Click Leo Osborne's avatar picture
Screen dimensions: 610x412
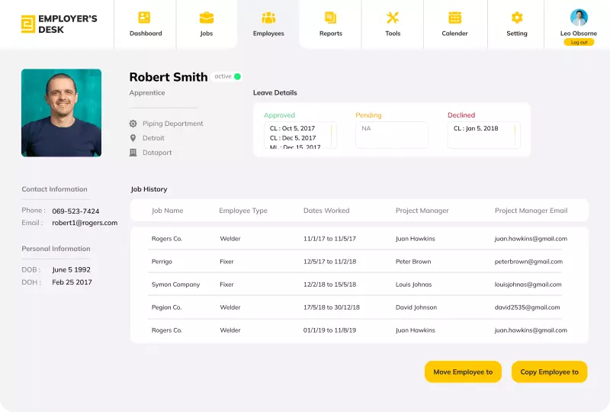click(x=579, y=18)
